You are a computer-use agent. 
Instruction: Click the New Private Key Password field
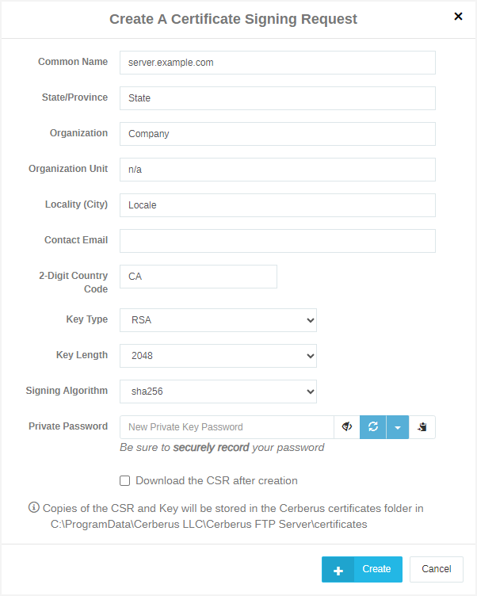(227, 427)
